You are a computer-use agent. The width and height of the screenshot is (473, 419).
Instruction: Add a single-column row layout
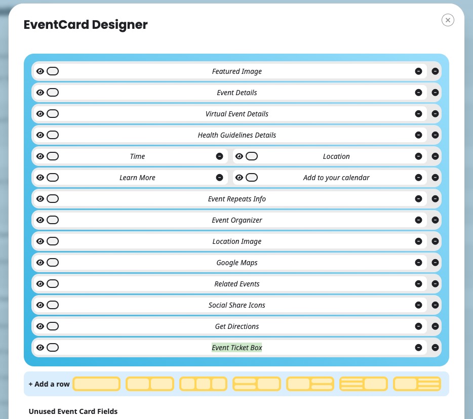pos(97,384)
